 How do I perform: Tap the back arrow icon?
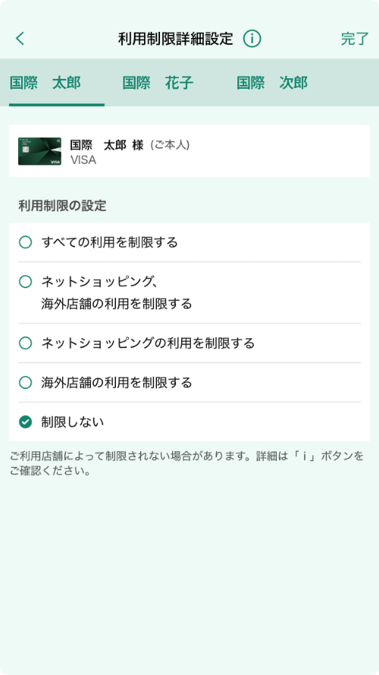[x=20, y=39]
